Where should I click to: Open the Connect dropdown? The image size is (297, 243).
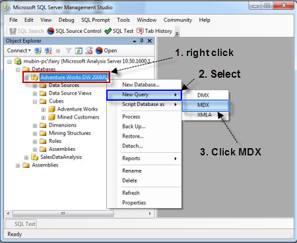coord(18,51)
